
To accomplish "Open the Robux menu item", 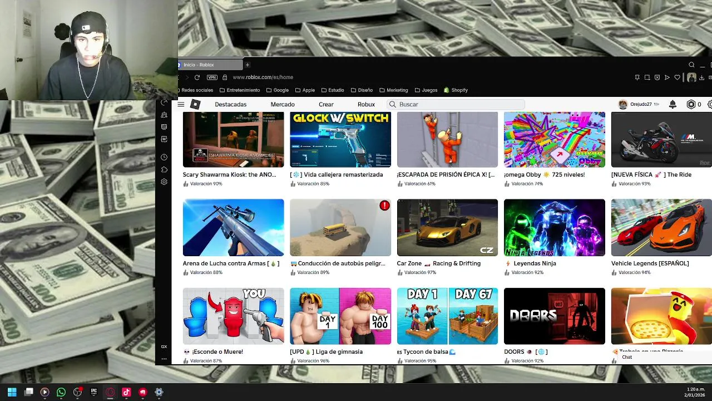I will (x=366, y=104).
